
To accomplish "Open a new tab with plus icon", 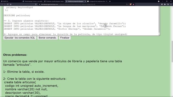I will [x=110, y=1].
